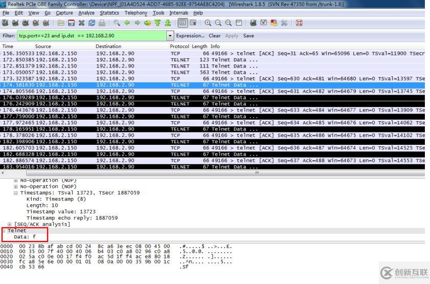The height and width of the screenshot is (284, 430).
Task: Select packet at time 156.350533
Action: click(x=212, y=53)
